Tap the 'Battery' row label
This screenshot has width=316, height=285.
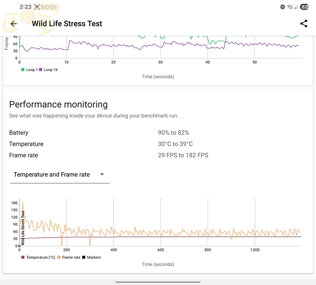coord(19,133)
